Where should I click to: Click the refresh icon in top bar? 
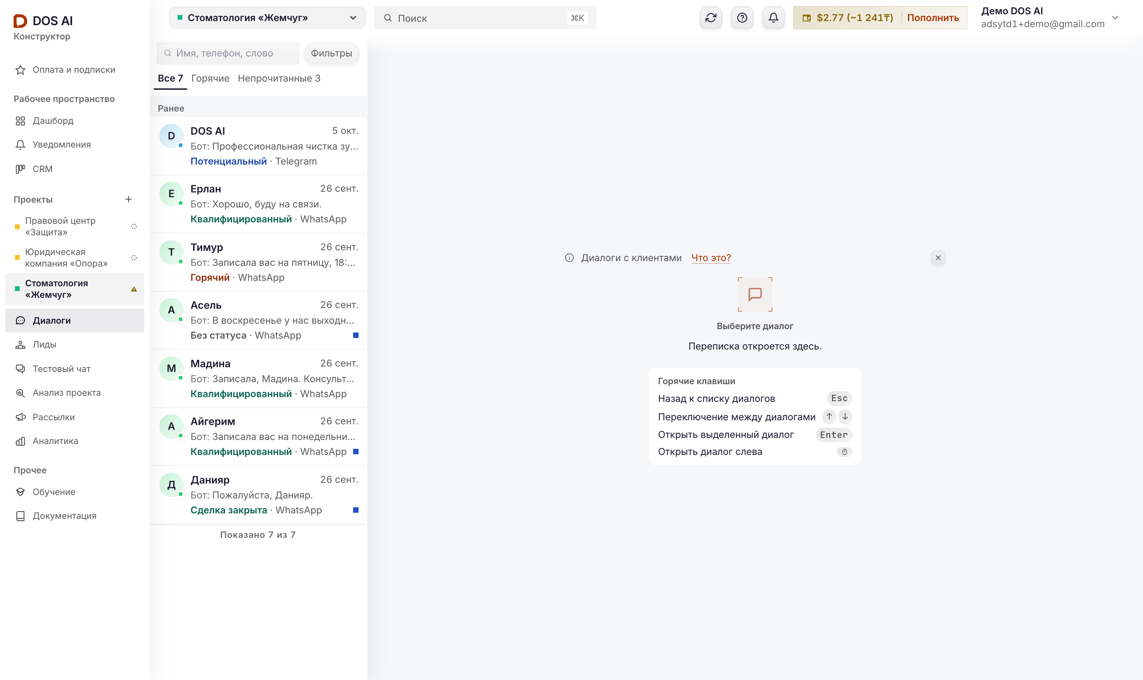[711, 18]
